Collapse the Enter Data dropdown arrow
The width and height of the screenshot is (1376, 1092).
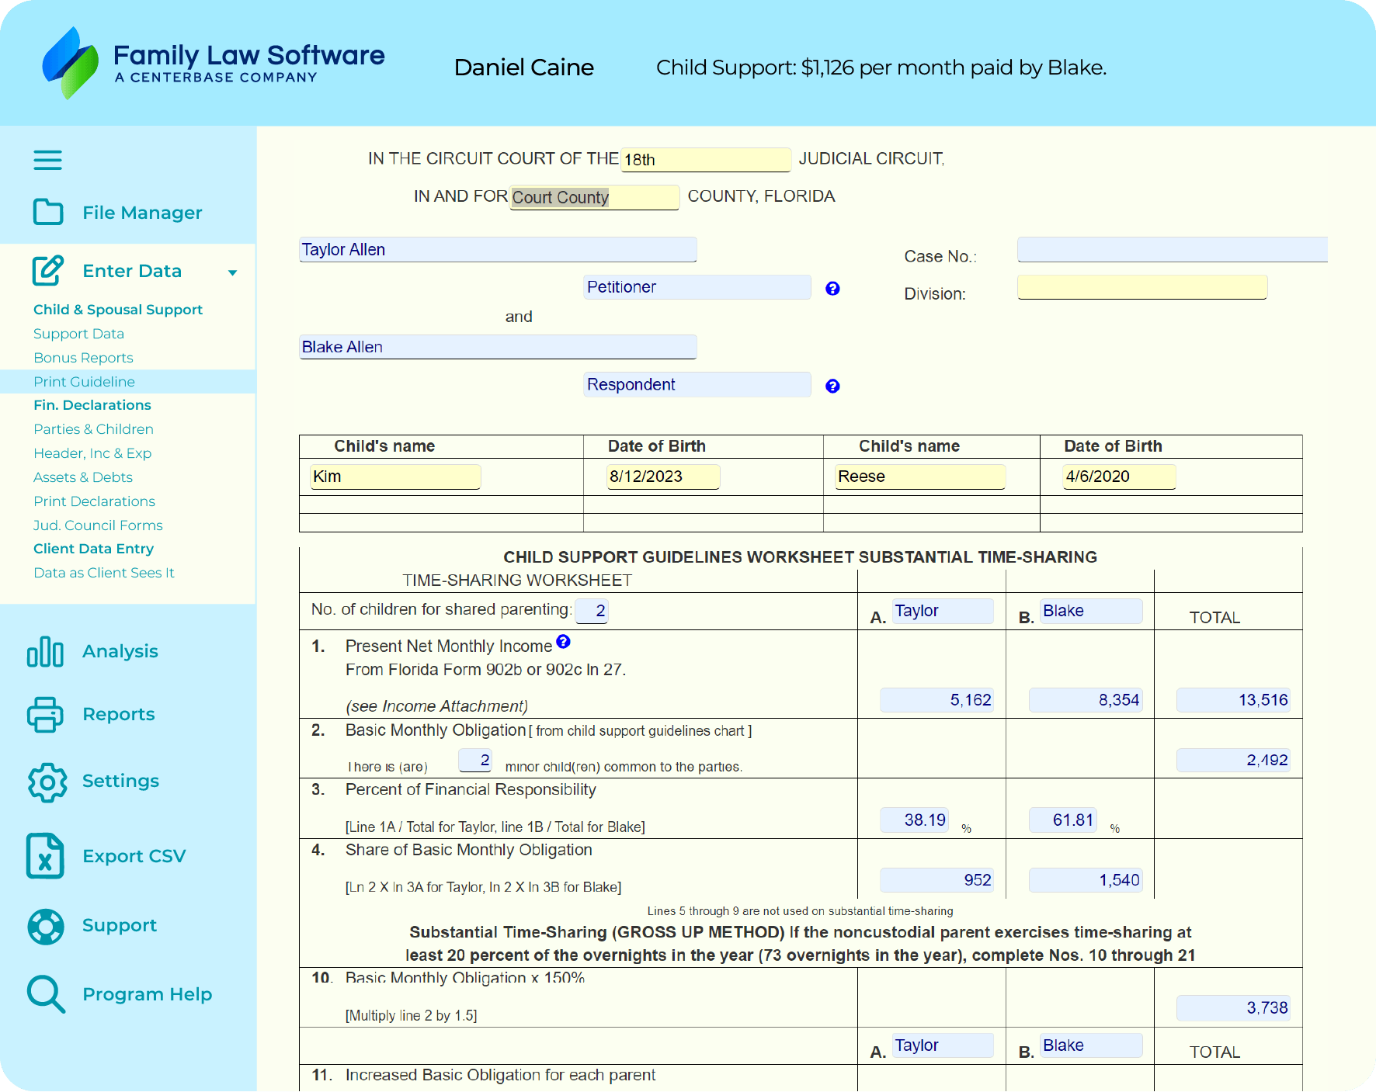(x=232, y=272)
